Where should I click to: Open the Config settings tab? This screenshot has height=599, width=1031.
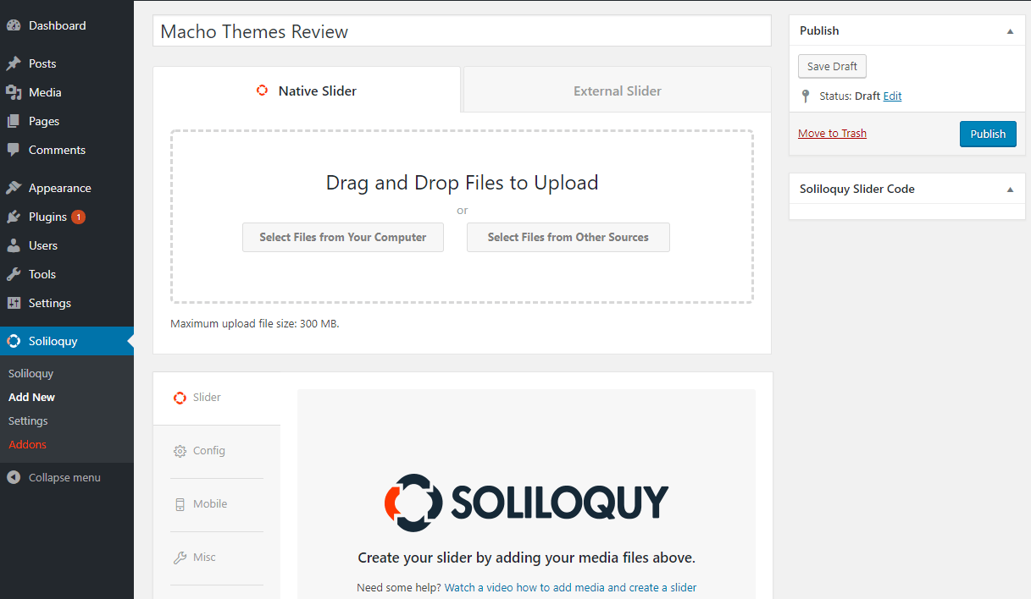(x=217, y=451)
